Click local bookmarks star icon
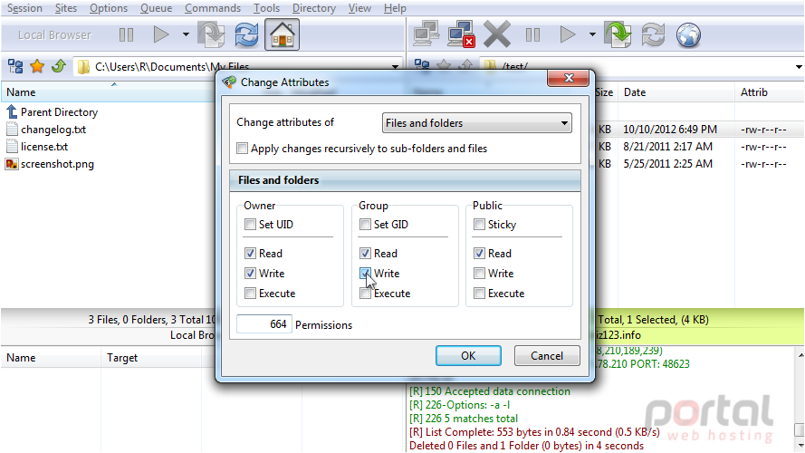Viewport: 805px width, 453px height. [37, 66]
